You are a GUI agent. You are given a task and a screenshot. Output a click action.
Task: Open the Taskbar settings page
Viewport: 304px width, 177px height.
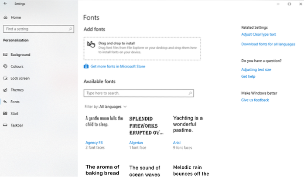tap(17, 125)
